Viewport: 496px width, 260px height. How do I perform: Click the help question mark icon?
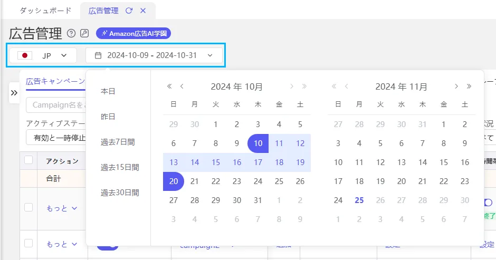[71, 33]
